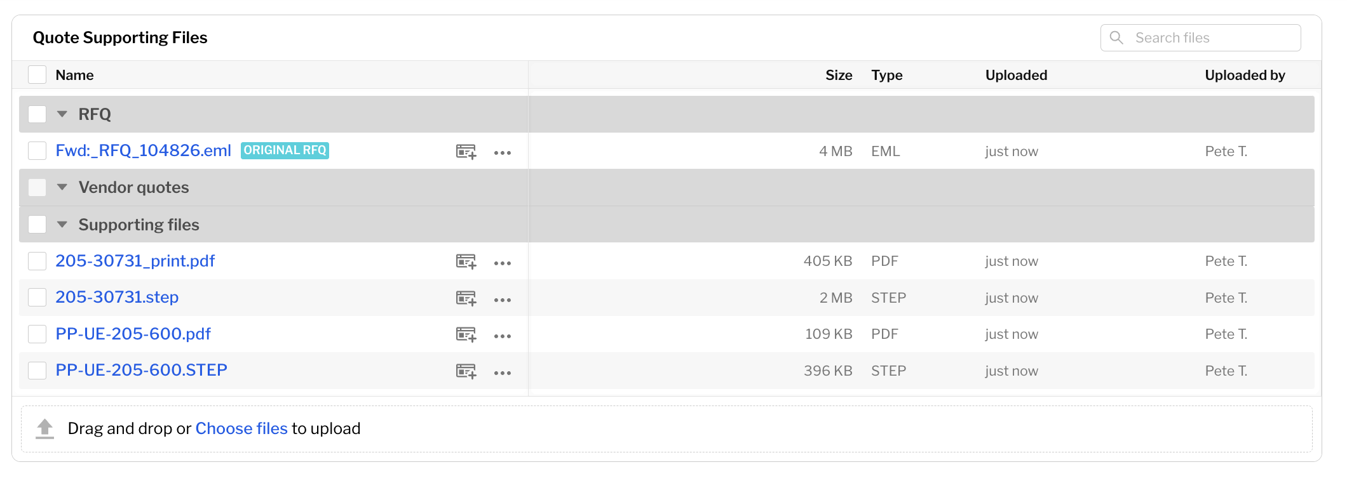Select all files via the header checkbox
Viewport: 1347px width, 481px height.
tap(37, 74)
